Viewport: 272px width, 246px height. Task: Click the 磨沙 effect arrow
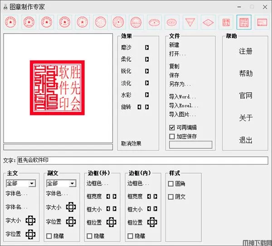click(x=147, y=47)
